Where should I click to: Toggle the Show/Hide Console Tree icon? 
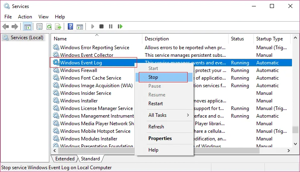(x=27, y=26)
